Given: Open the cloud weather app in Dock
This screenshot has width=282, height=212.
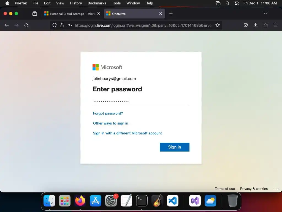Looking at the screenshot, I should point(210,201).
